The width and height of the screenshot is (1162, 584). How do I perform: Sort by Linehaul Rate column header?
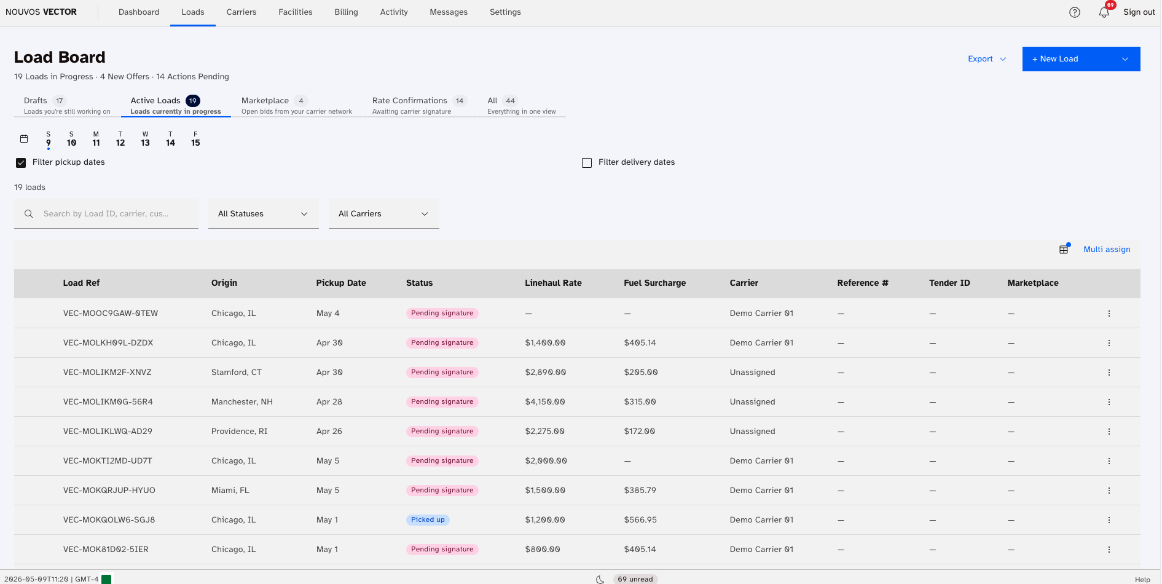click(x=553, y=283)
